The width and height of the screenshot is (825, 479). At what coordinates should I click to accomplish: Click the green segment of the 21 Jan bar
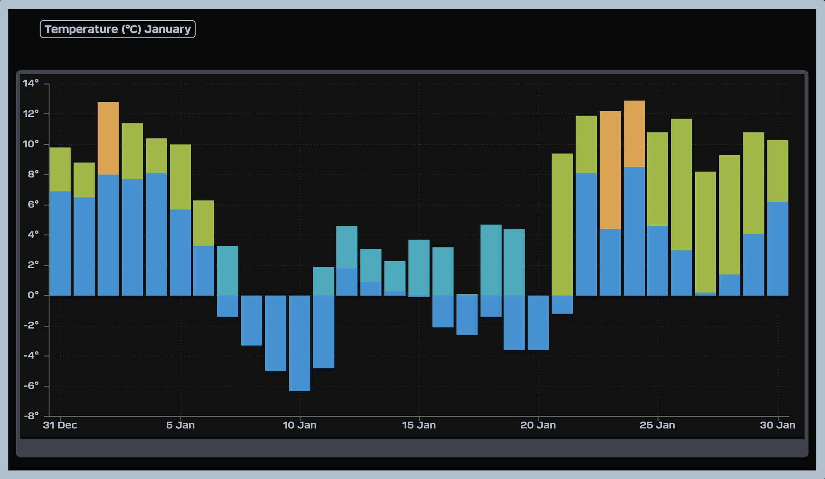pos(562,224)
